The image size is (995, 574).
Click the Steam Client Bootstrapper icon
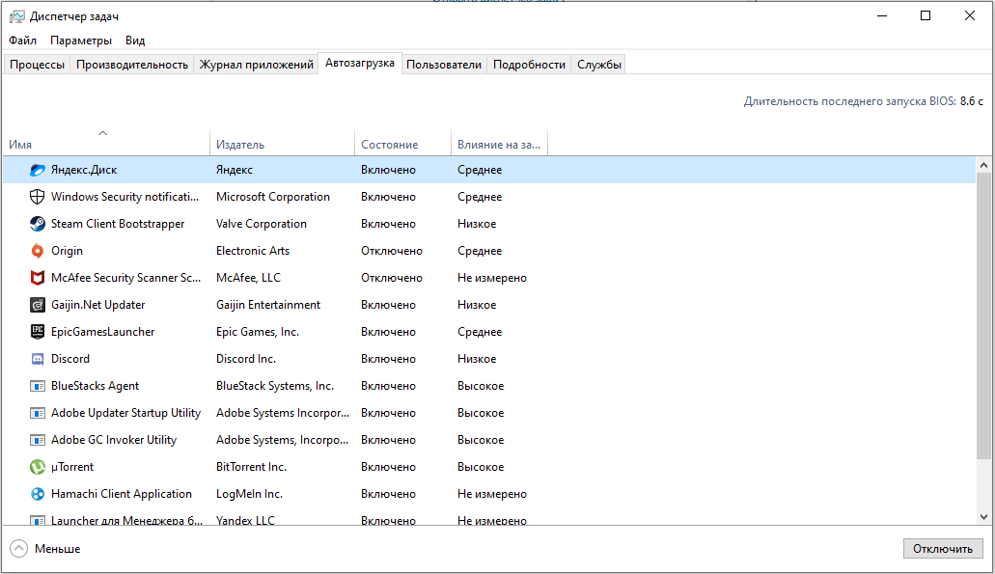(38, 224)
